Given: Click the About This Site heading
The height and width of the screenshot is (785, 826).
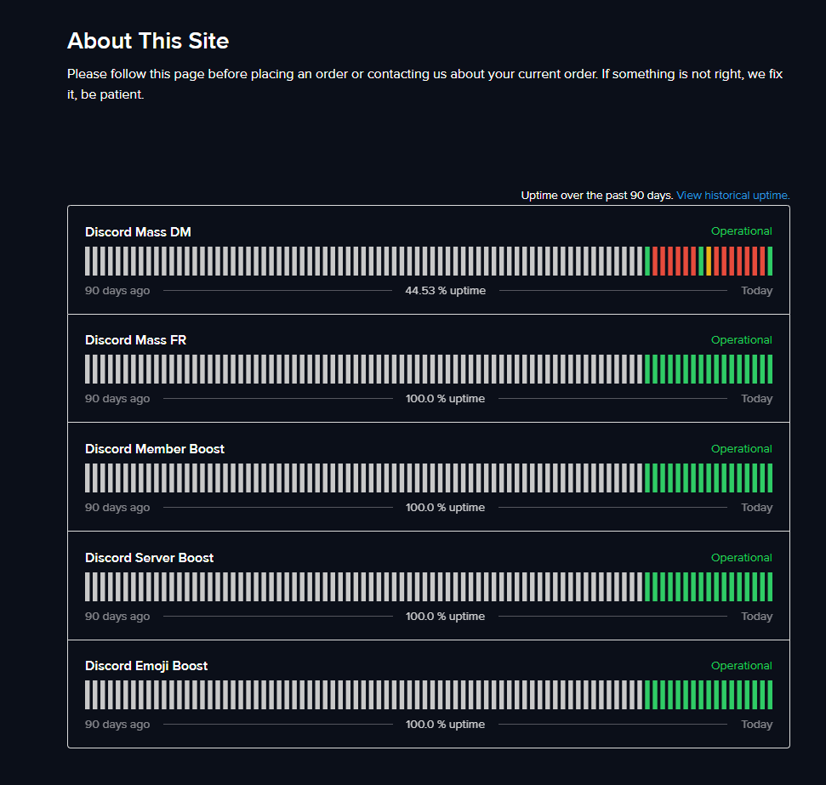Looking at the screenshot, I should coord(148,41).
